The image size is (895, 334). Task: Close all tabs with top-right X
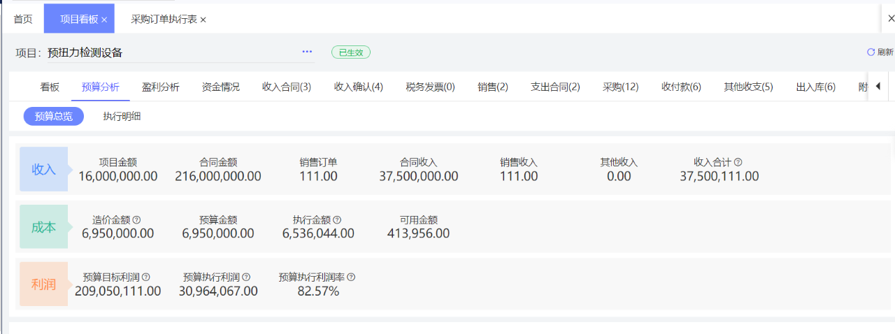coord(891,19)
